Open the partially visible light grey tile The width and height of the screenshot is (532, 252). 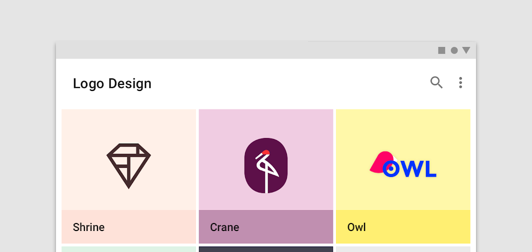[x=403, y=249]
